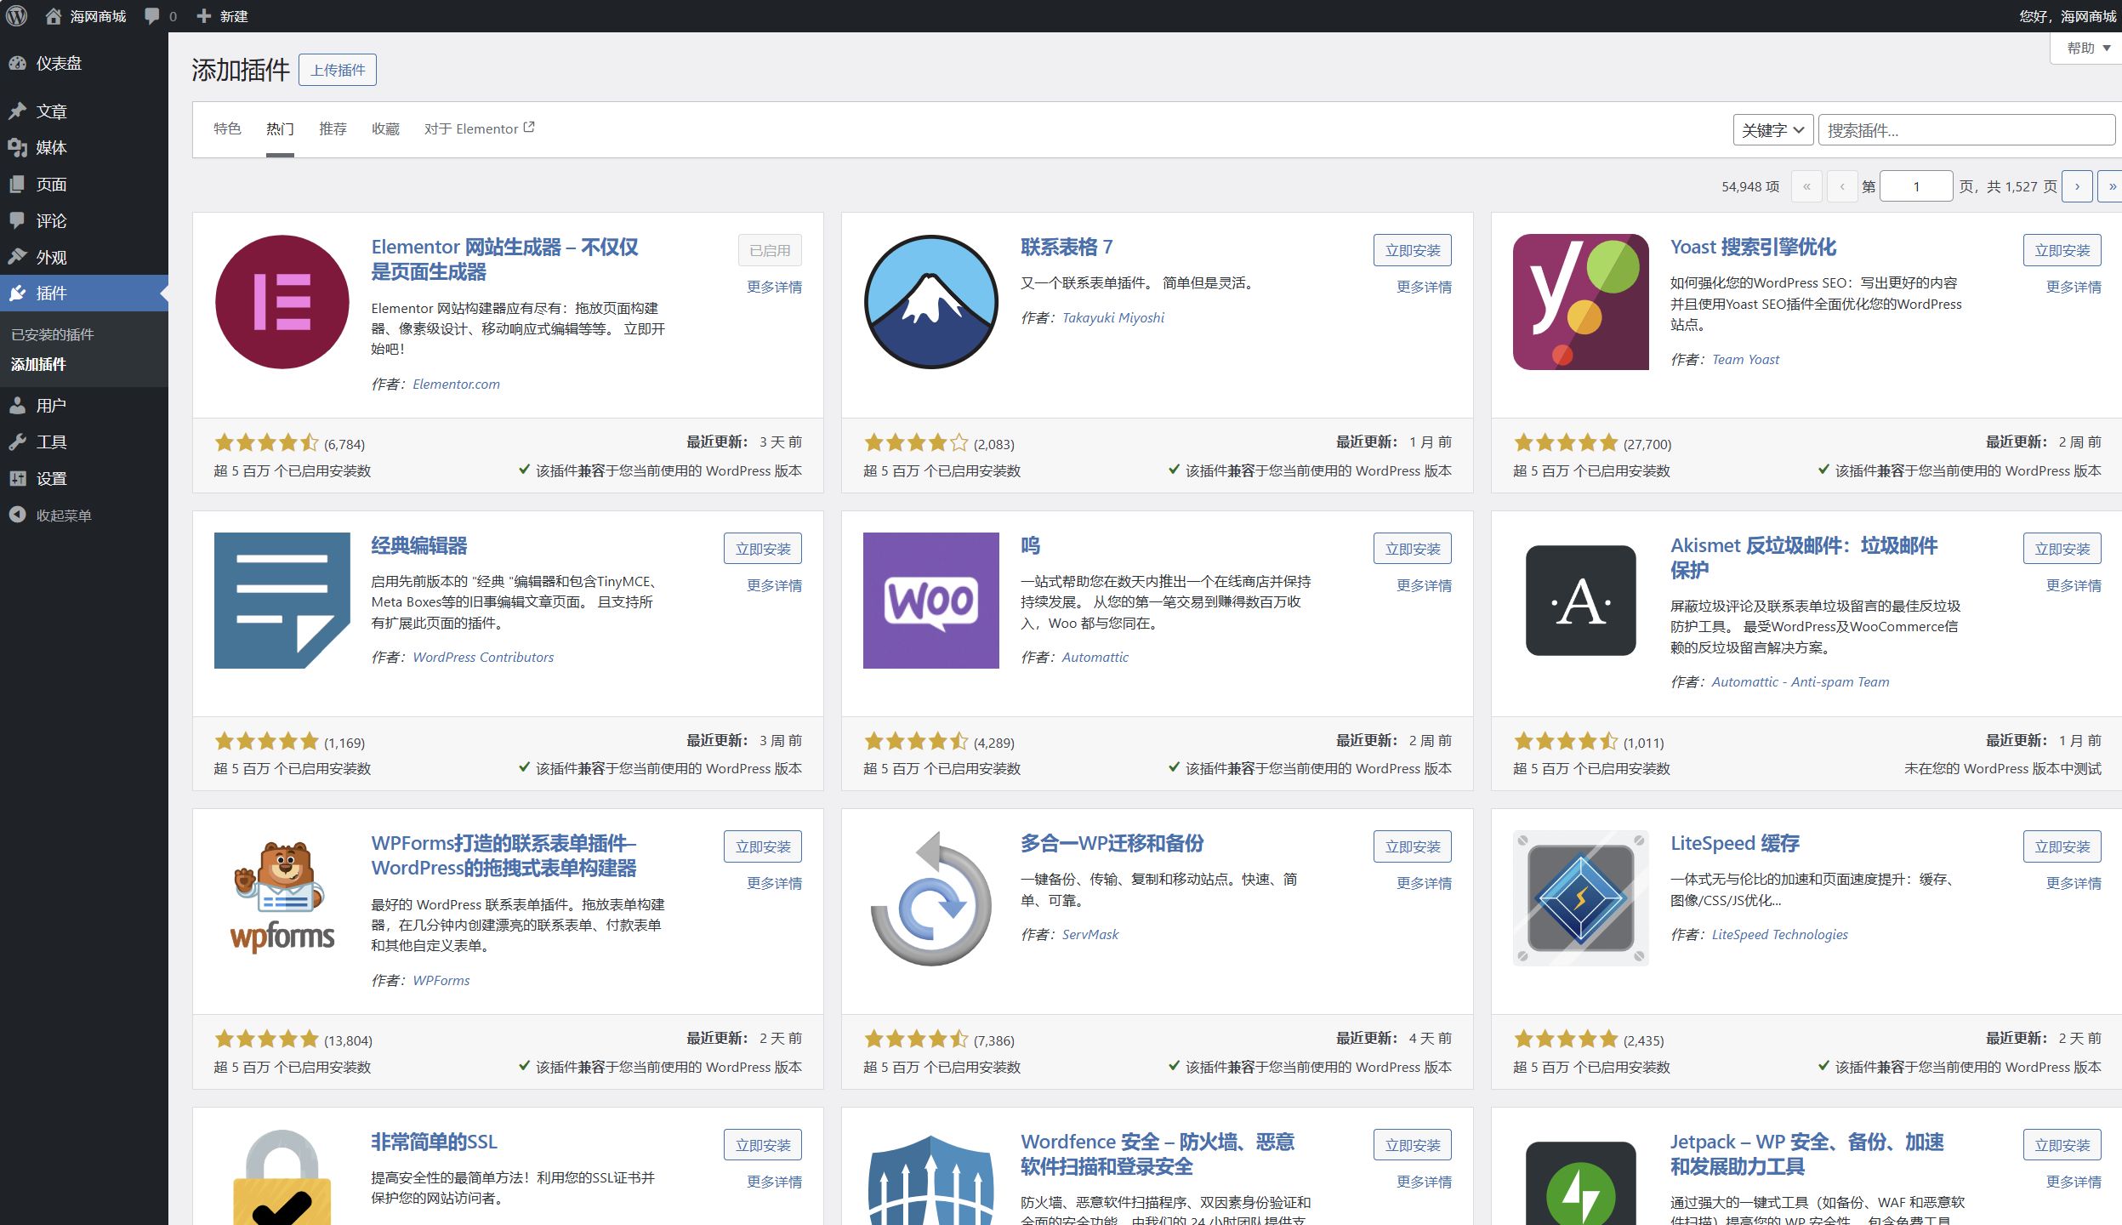Install 联系表格 7 with 立即安装
The height and width of the screenshot is (1225, 2122).
1413,250
